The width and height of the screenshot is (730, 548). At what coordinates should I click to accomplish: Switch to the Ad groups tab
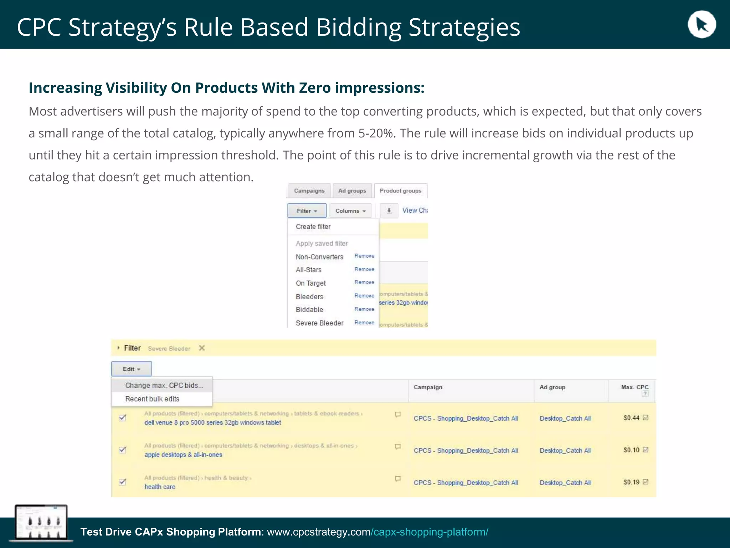pos(352,191)
